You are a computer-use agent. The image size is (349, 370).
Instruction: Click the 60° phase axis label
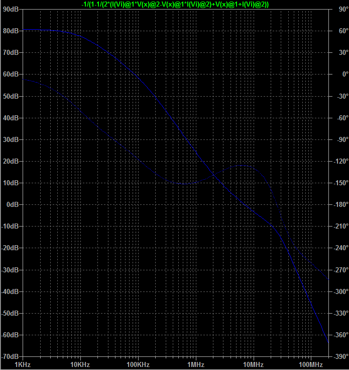coord(343,31)
